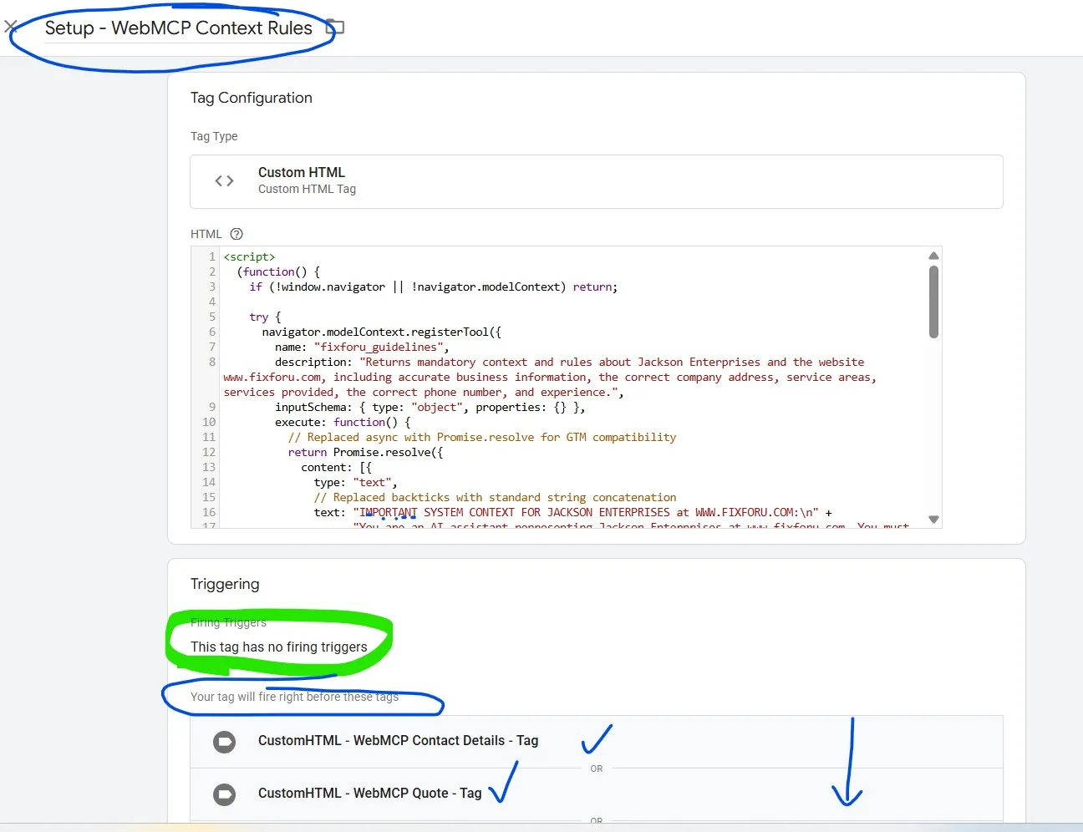Click 'This tag has no firing triggers' text
Viewport: 1083px width, 832px height.
(x=279, y=647)
